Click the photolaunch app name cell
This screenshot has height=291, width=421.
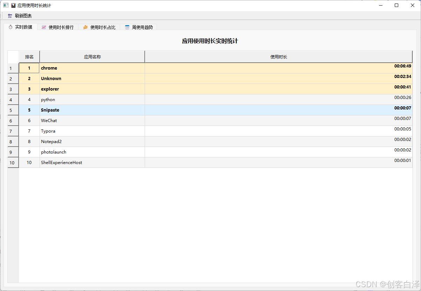pyautogui.click(x=92, y=152)
